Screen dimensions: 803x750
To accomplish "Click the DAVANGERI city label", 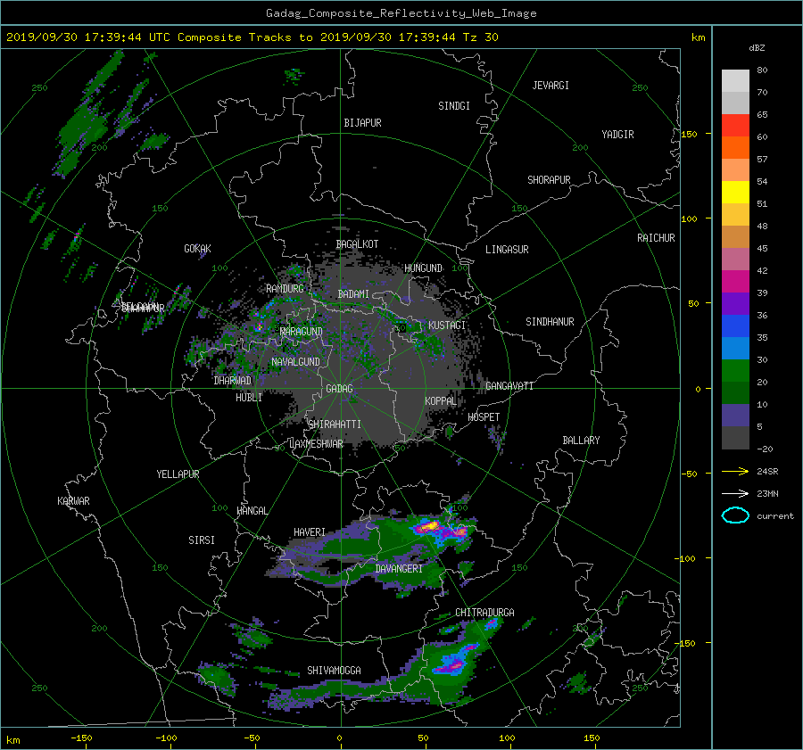I will click(399, 569).
